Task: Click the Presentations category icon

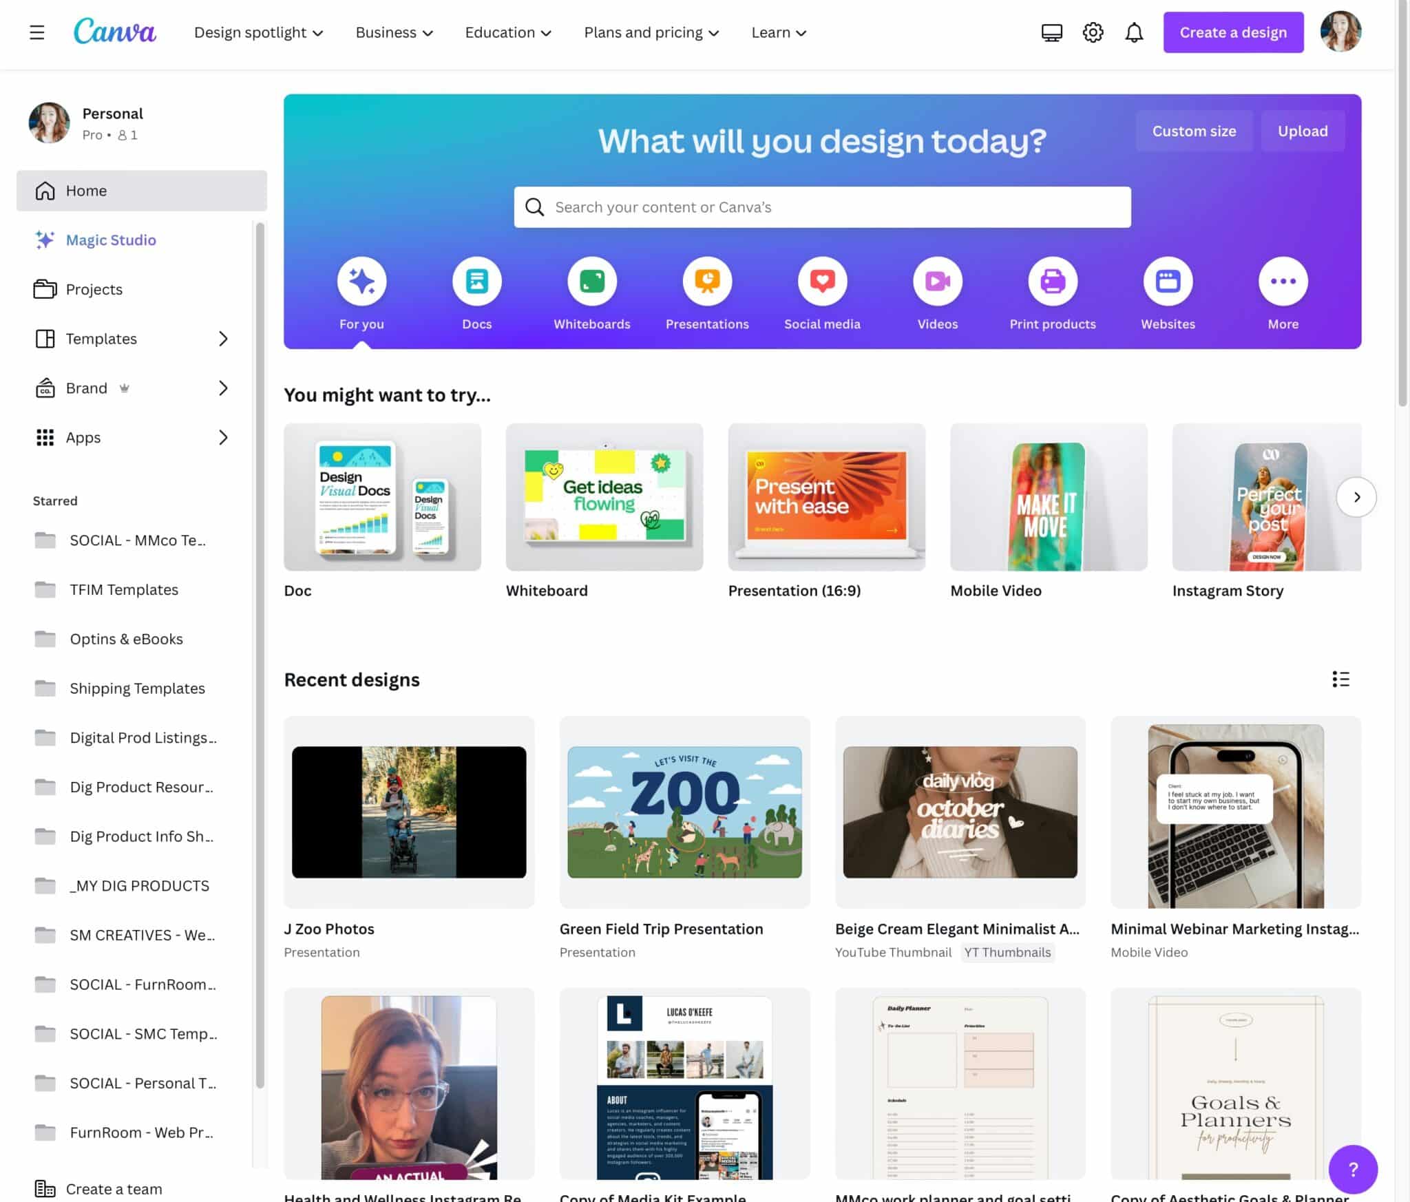Action: tap(706, 281)
